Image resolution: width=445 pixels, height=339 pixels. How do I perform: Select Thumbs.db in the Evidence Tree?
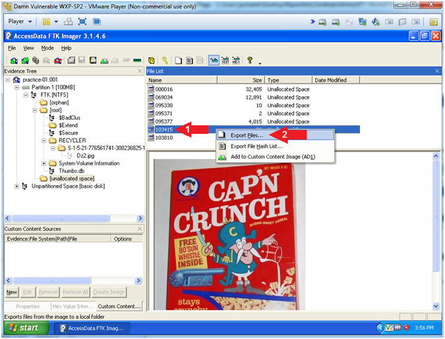point(71,171)
